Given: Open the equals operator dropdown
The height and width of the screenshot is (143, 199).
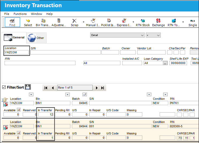Looking at the screenshot, I should click(153, 35).
